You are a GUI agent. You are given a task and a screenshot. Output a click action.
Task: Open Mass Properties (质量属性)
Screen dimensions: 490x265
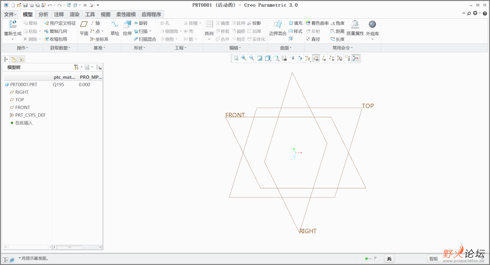355,28
